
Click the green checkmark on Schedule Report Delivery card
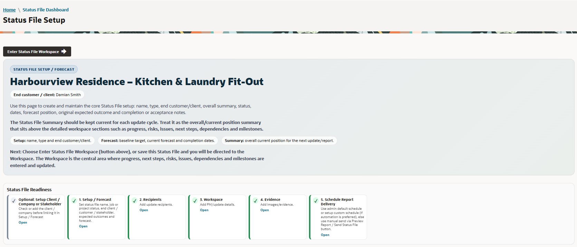316,200
